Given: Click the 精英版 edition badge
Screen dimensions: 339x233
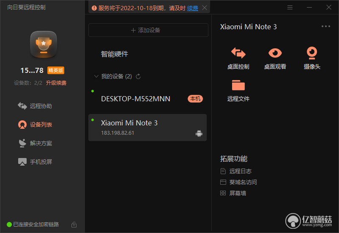Looking at the screenshot, I should 56,70.
